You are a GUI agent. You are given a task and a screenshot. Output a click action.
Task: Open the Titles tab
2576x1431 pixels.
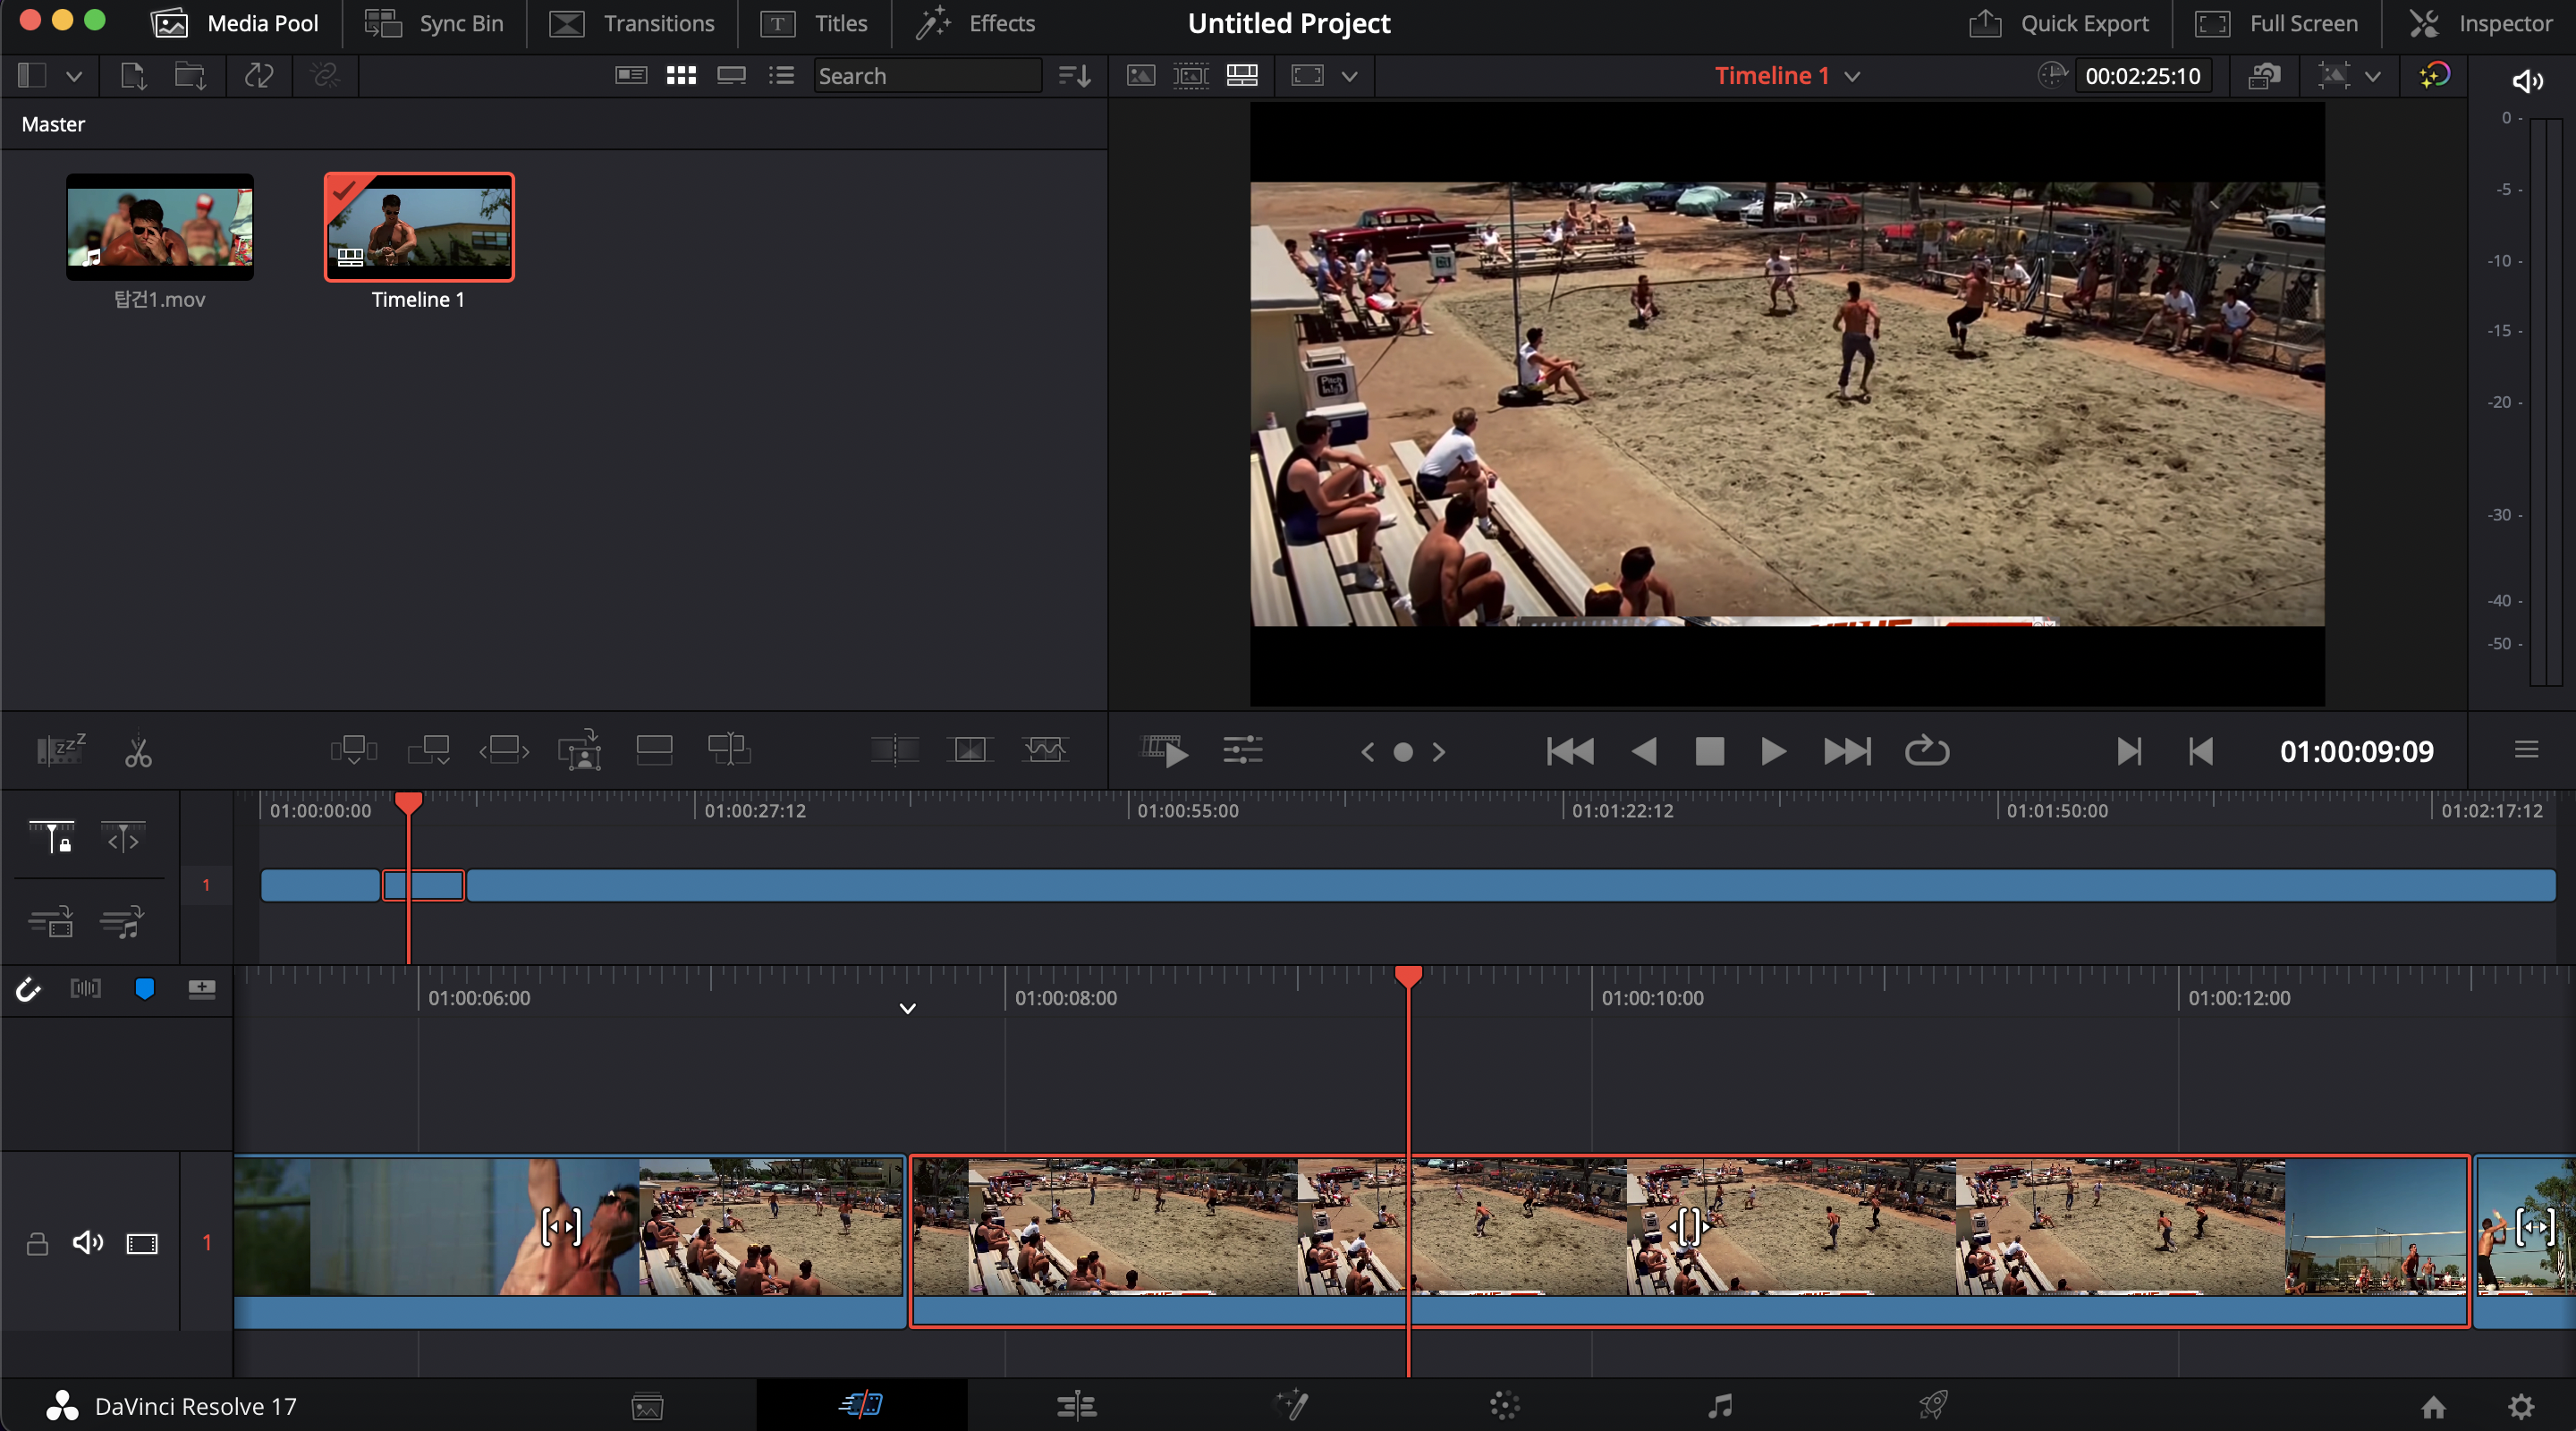point(813,23)
